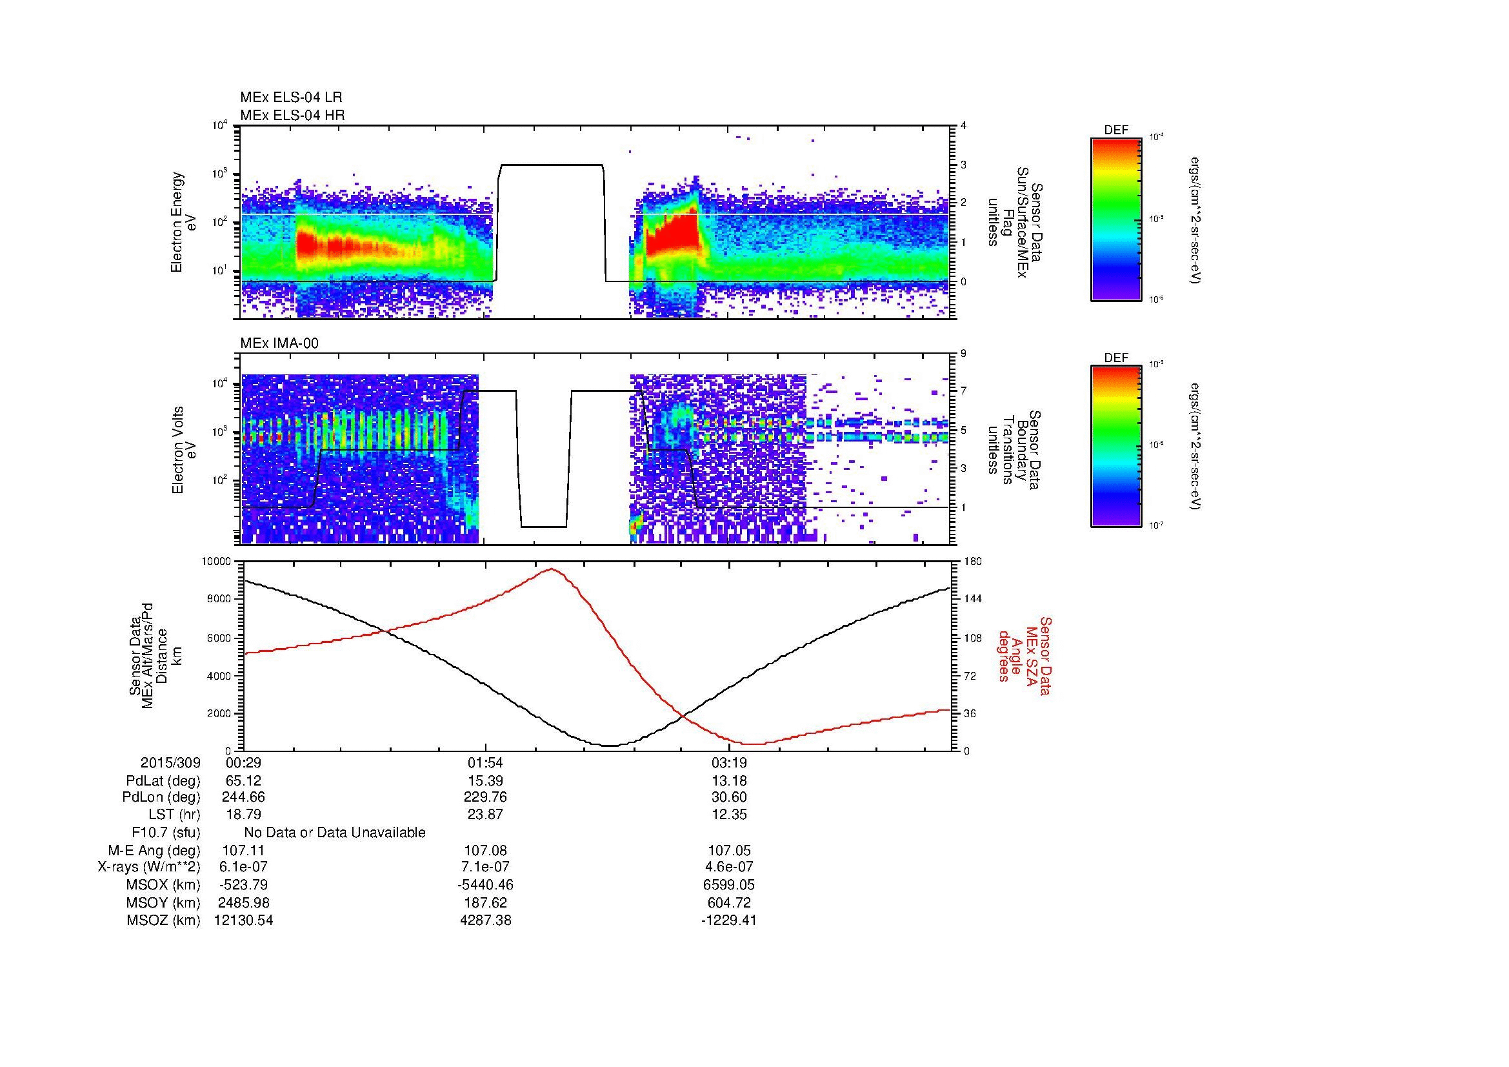The height and width of the screenshot is (1067, 1509).
Task: Click the 'M-E Ang (deg)' row label
Action: click(x=154, y=851)
